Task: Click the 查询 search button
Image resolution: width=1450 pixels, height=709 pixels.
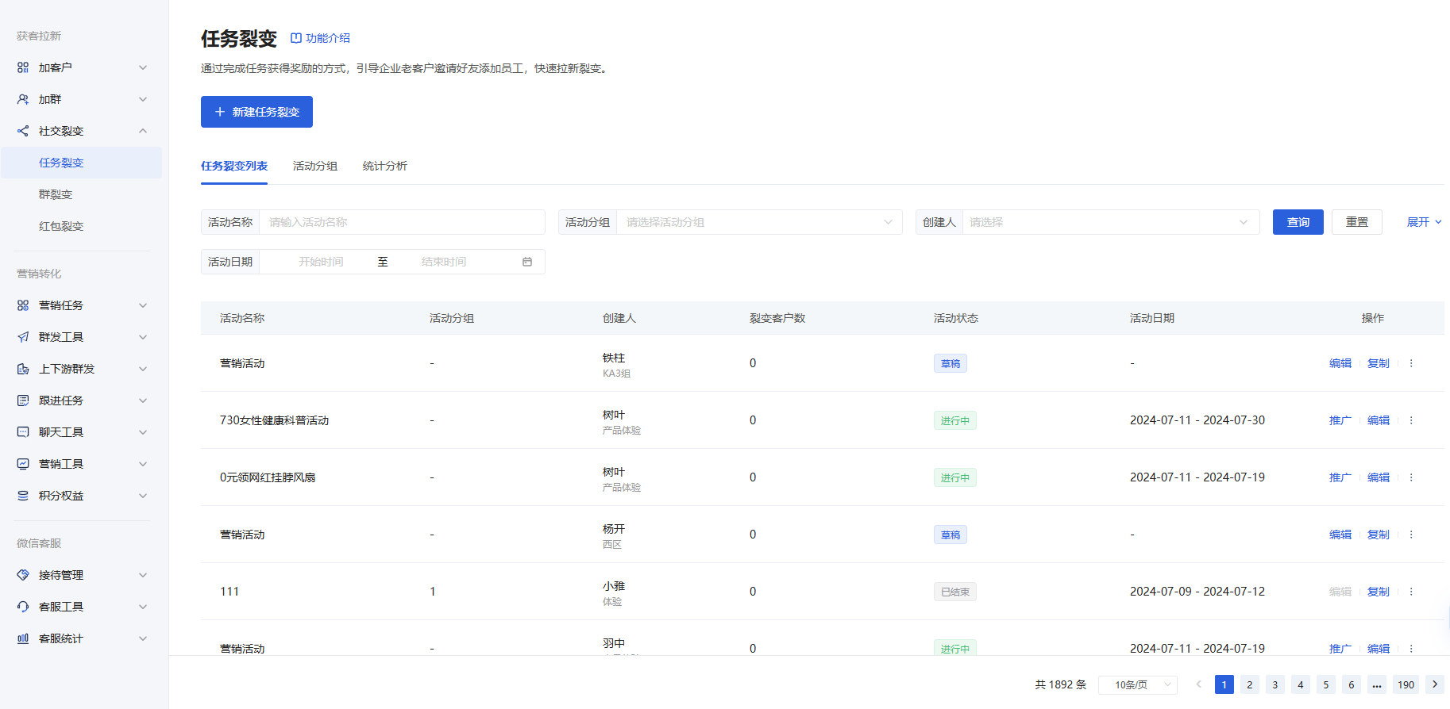Action: 1298,222
